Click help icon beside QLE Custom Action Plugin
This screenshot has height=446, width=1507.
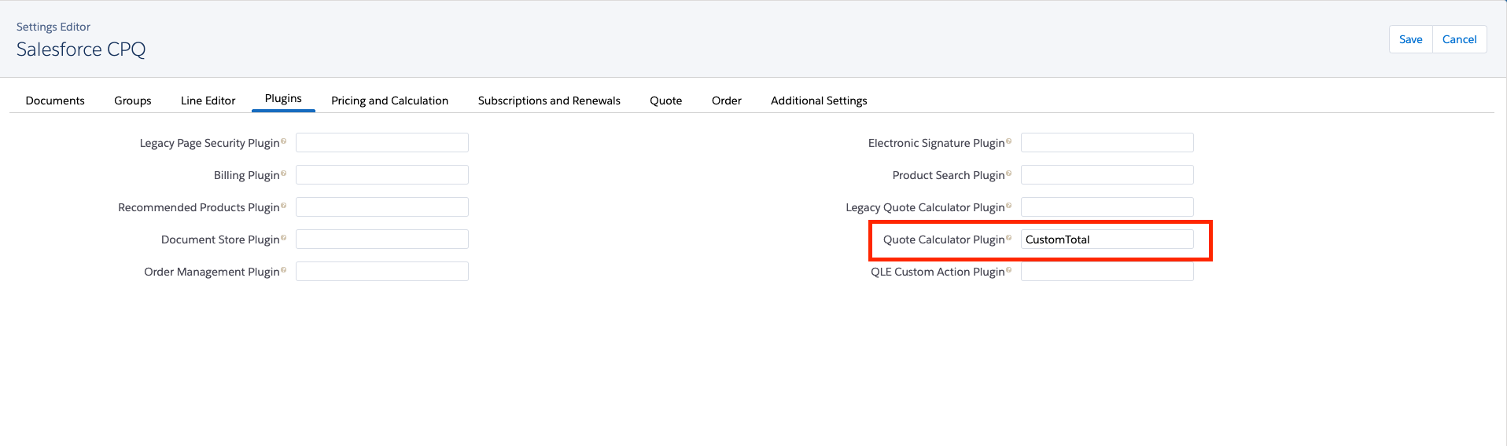point(1009,270)
